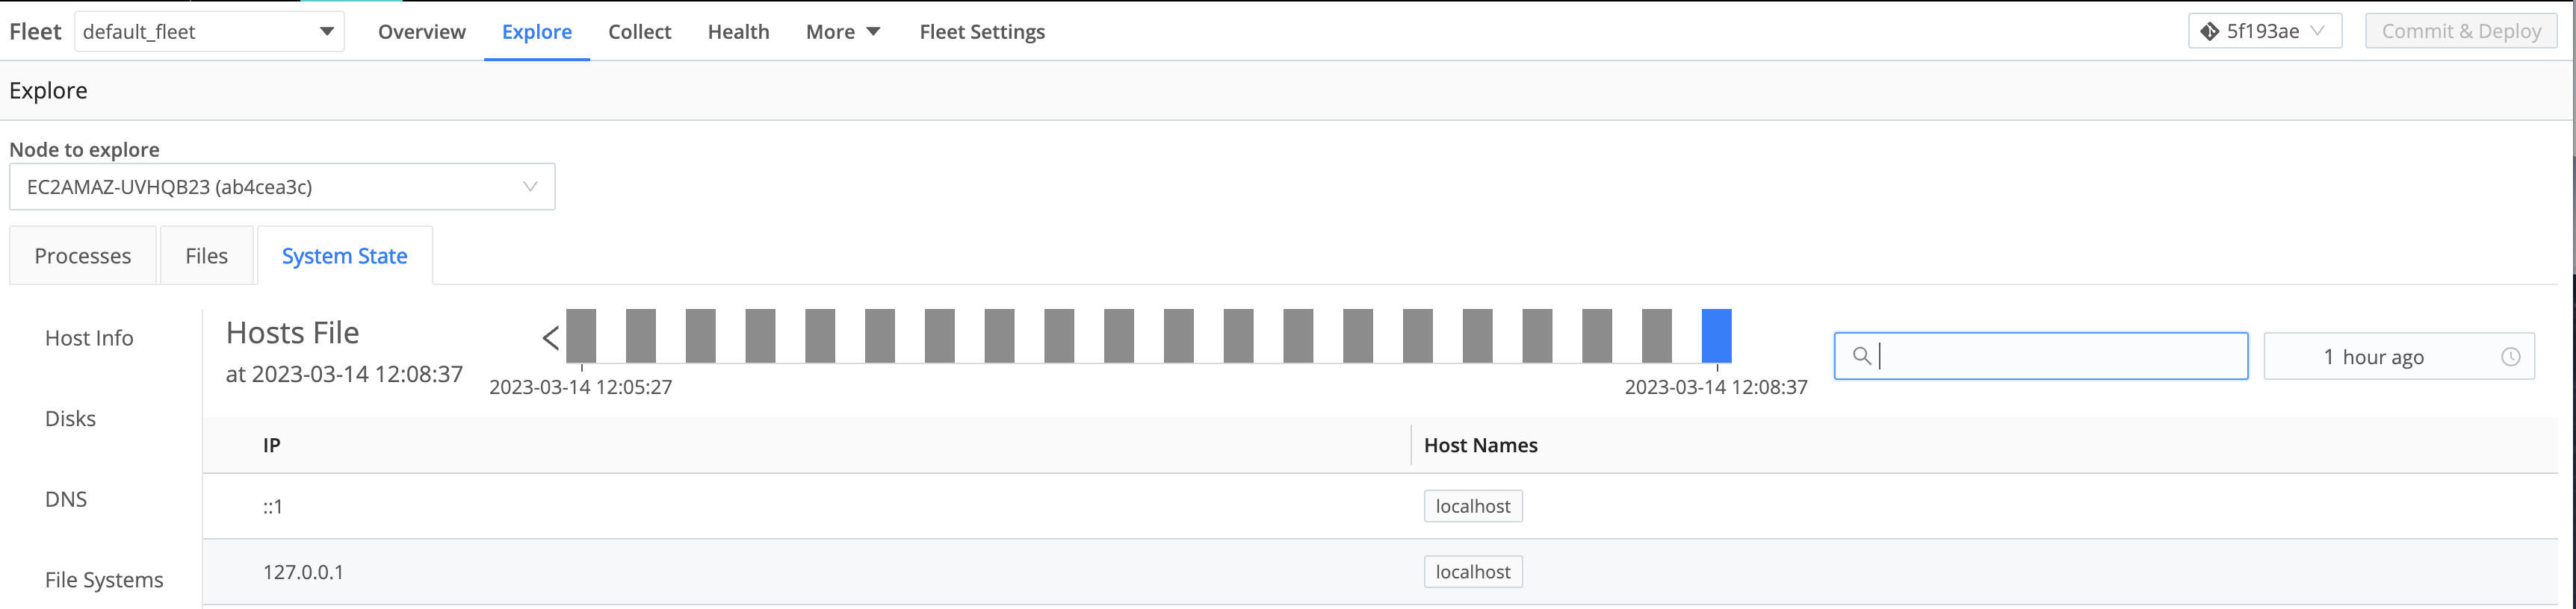Screen dimensions: 2576x609
Task: Click the left arrow to view earlier snapshots
Action: [550, 338]
